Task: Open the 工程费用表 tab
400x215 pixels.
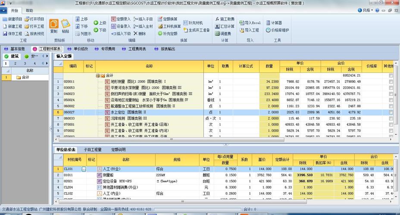Action: click(134, 49)
